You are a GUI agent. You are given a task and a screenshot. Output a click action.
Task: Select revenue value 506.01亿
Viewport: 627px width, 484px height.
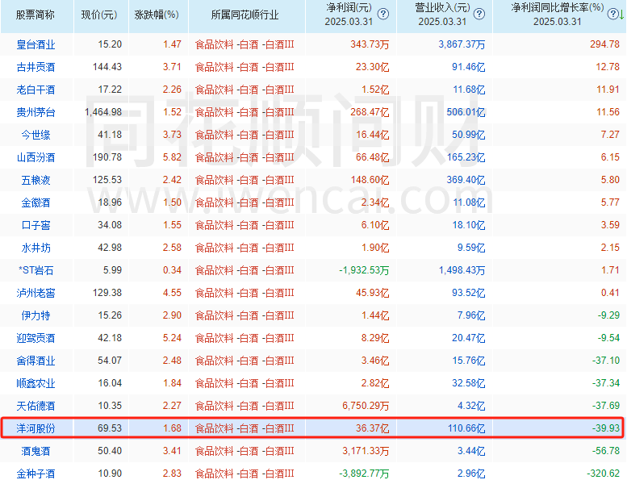[x=466, y=112]
